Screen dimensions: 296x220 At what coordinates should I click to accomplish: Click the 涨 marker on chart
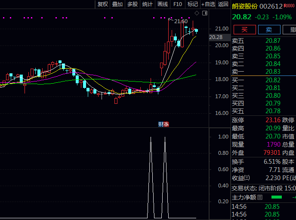(x=166, y=124)
